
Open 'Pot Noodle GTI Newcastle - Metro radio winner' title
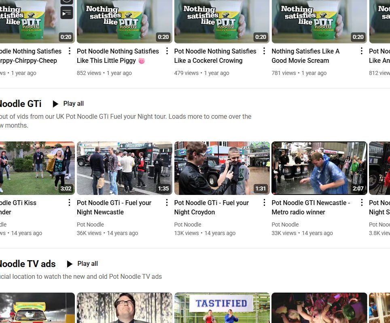pos(311,207)
